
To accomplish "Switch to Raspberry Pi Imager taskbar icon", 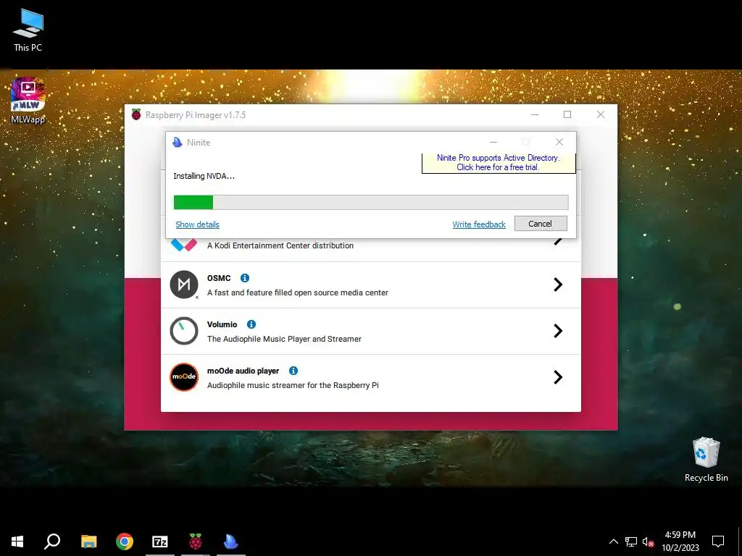I will click(196, 542).
